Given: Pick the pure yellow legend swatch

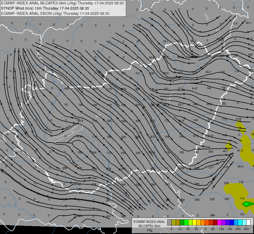Looking at the screenshot, I should pyautogui.click(x=194, y=223).
